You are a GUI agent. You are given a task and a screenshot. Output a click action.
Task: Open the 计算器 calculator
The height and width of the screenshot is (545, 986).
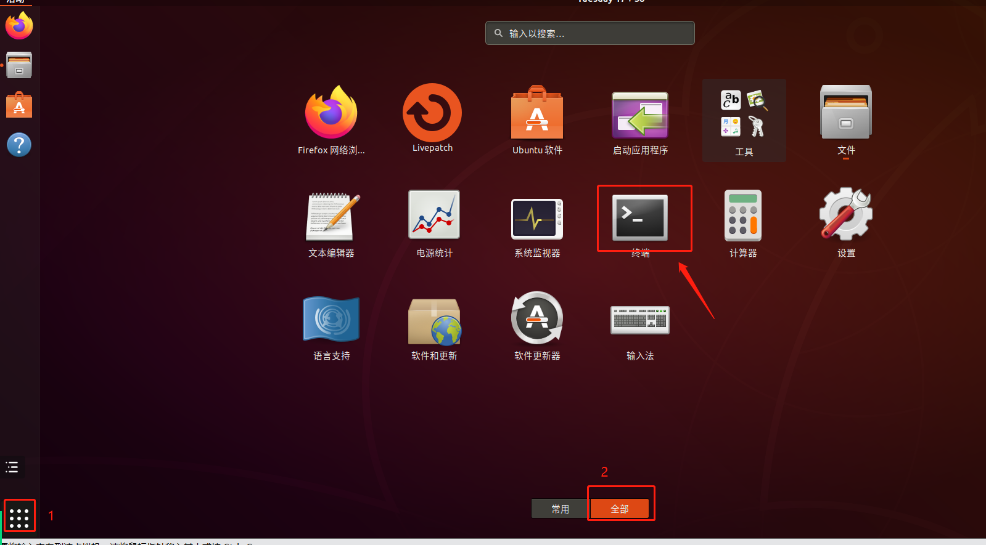click(x=743, y=215)
